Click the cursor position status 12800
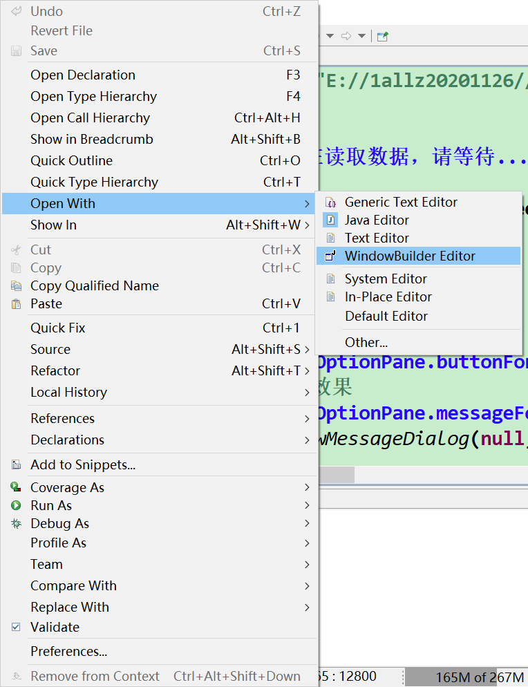Viewport: 528px width, 687px height. coord(348,676)
